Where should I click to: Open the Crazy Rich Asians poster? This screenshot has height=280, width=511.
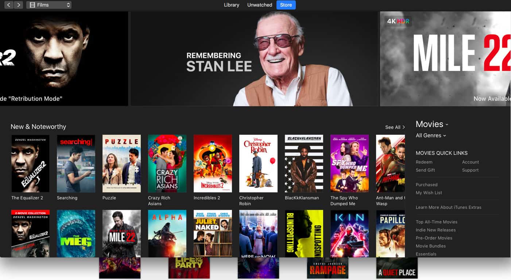(x=167, y=164)
